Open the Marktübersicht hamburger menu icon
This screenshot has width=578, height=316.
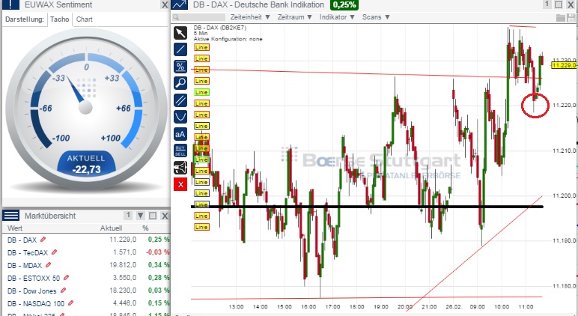10,216
